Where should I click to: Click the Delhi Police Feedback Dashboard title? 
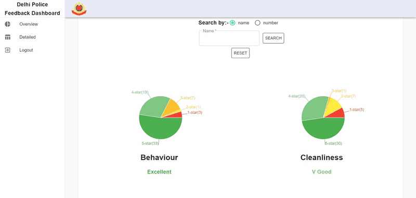[32, 9]
